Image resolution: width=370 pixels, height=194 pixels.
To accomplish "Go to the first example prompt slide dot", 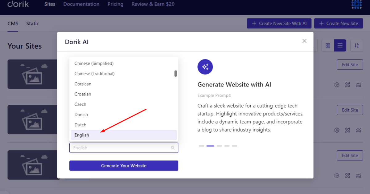I will point(201,146).
